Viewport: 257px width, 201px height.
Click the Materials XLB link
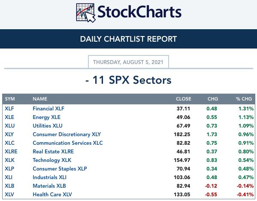click(49, 186)
